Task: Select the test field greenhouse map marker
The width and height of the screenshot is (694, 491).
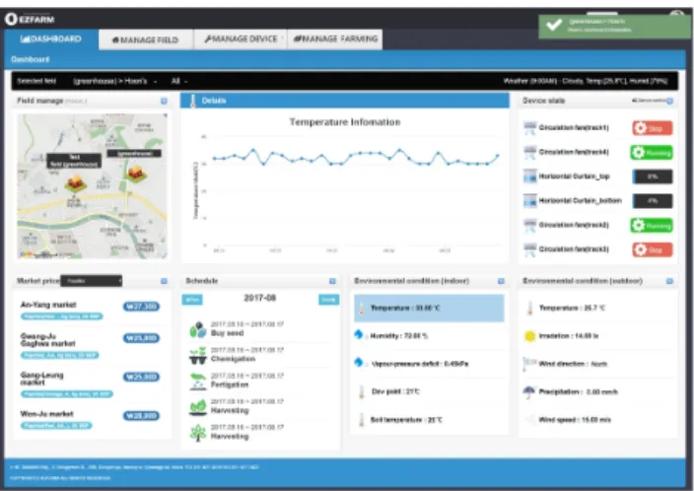Action: [76, 182]
